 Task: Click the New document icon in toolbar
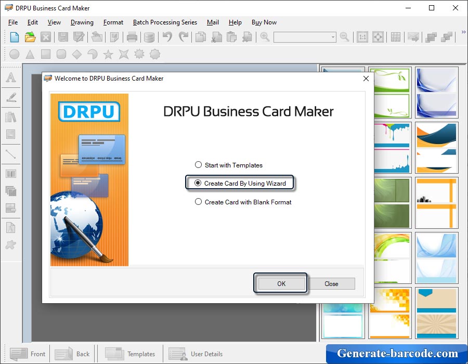tap(15, 37)
